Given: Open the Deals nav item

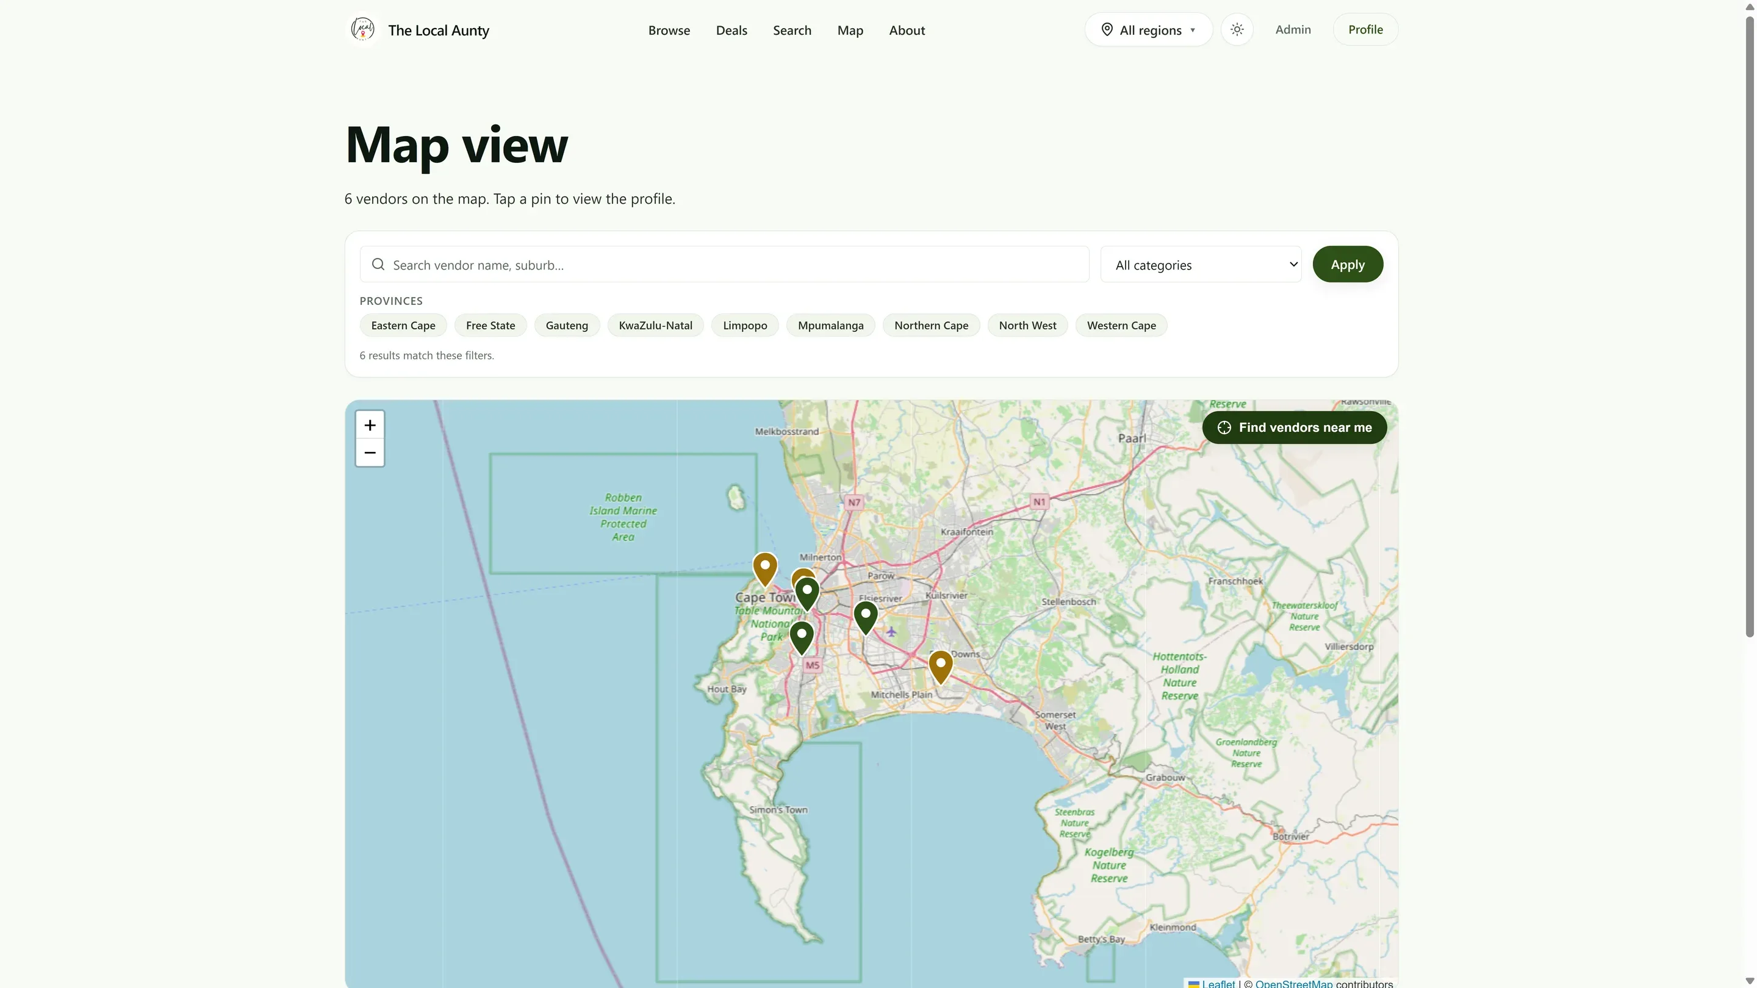Looking at the screenshot, I should point(731,30).
